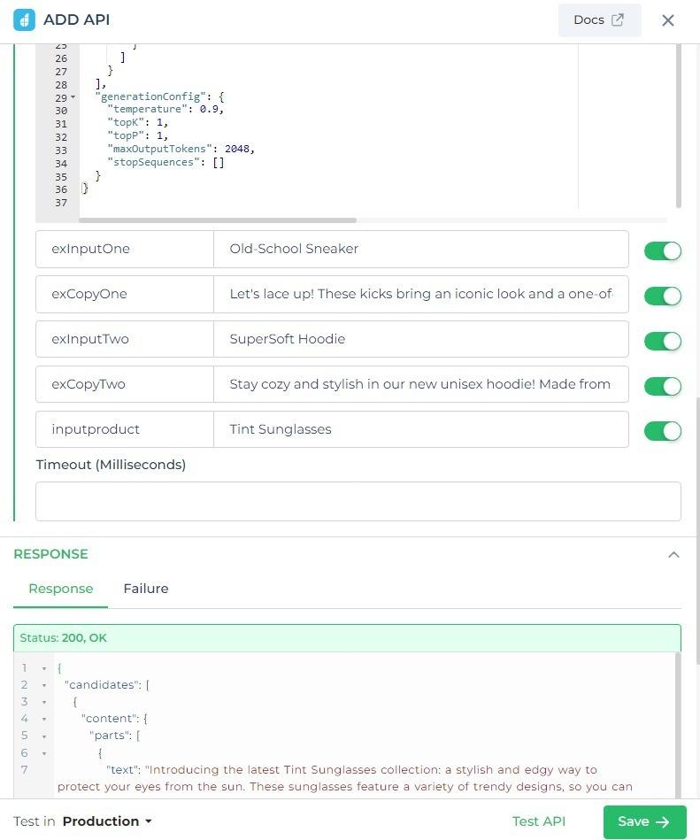
Task: Click the app logo icon beside ADD API
Action: point(24,19)
